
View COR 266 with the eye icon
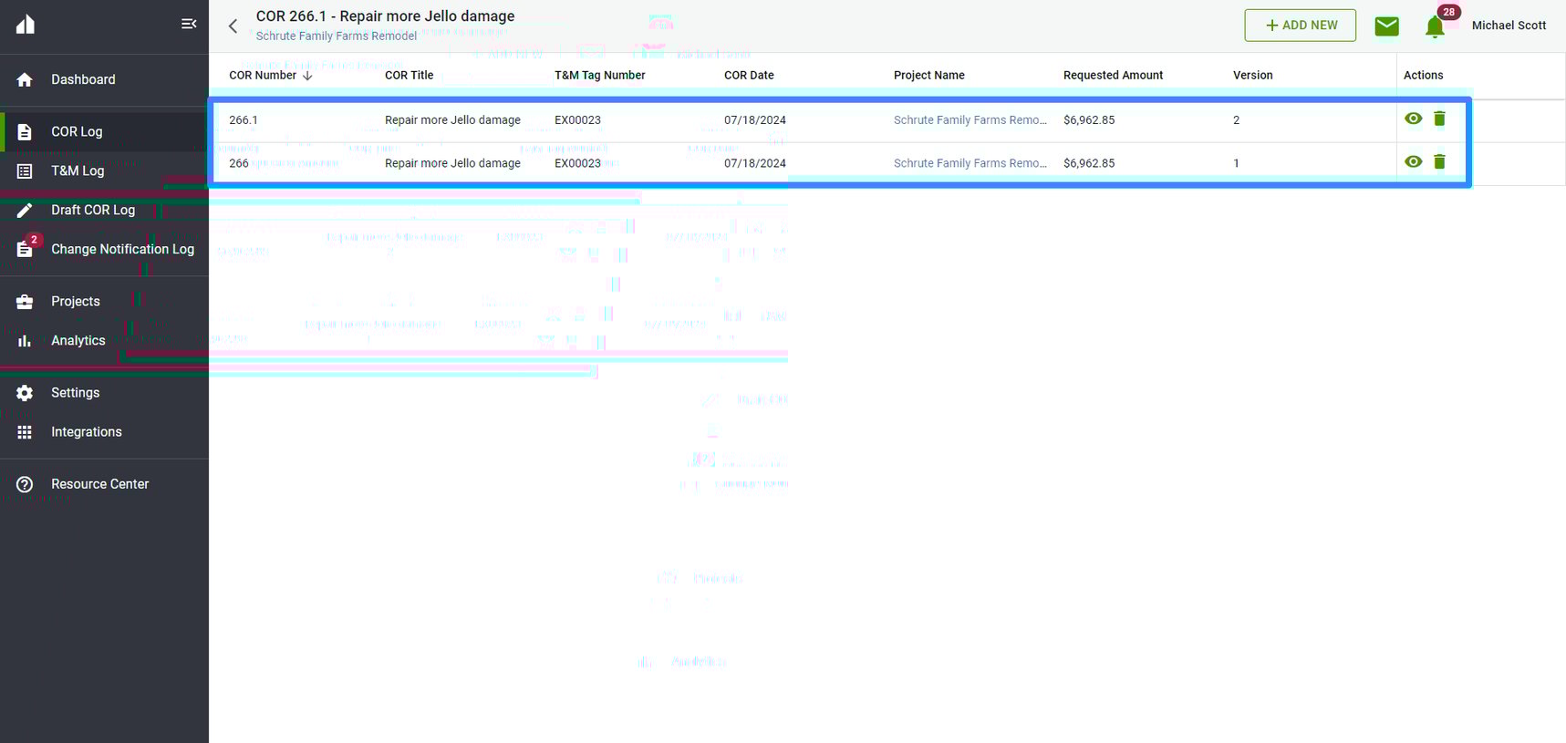[1413, 161]
